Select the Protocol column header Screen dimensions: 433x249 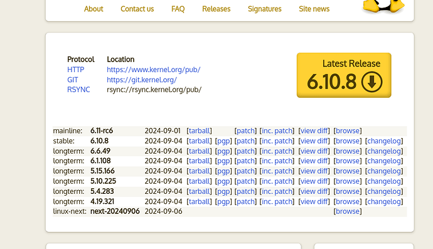80,60
